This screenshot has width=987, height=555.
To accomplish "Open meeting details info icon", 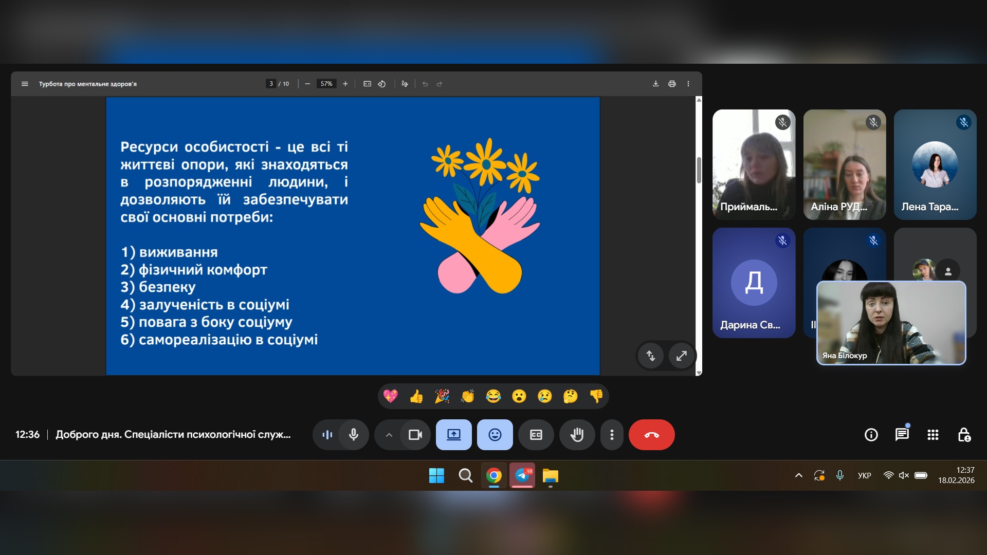I will [871, 435].
